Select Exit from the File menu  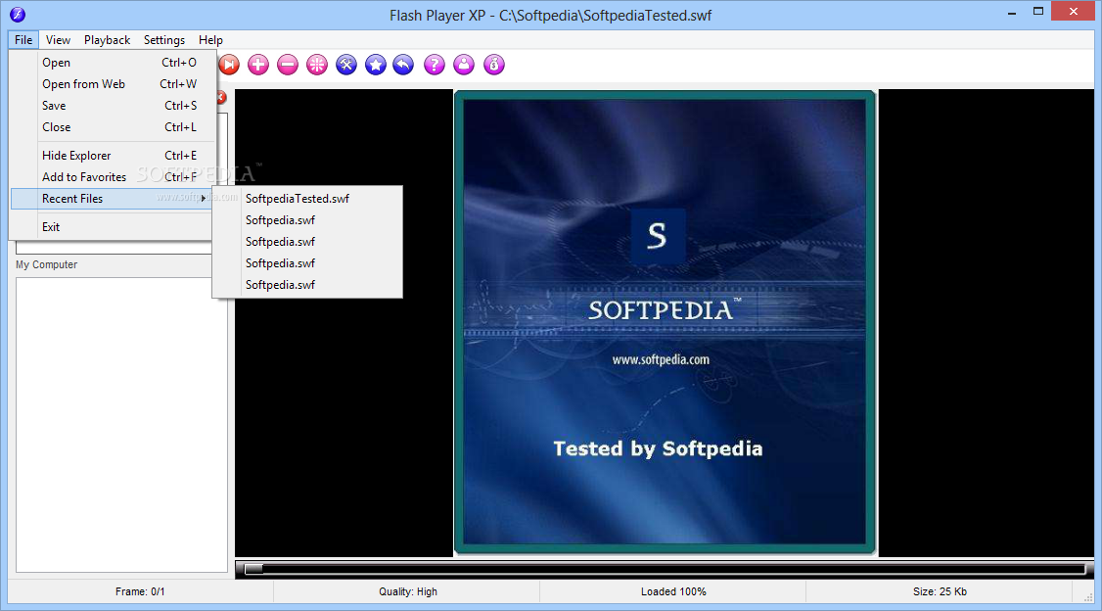113,227
